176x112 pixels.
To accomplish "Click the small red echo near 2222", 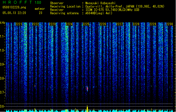I will pyautogui.click(x=35, y=86).
